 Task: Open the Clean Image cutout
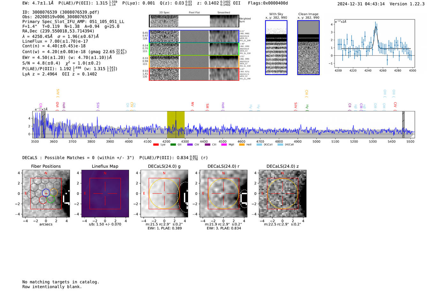tap(308, 48)
